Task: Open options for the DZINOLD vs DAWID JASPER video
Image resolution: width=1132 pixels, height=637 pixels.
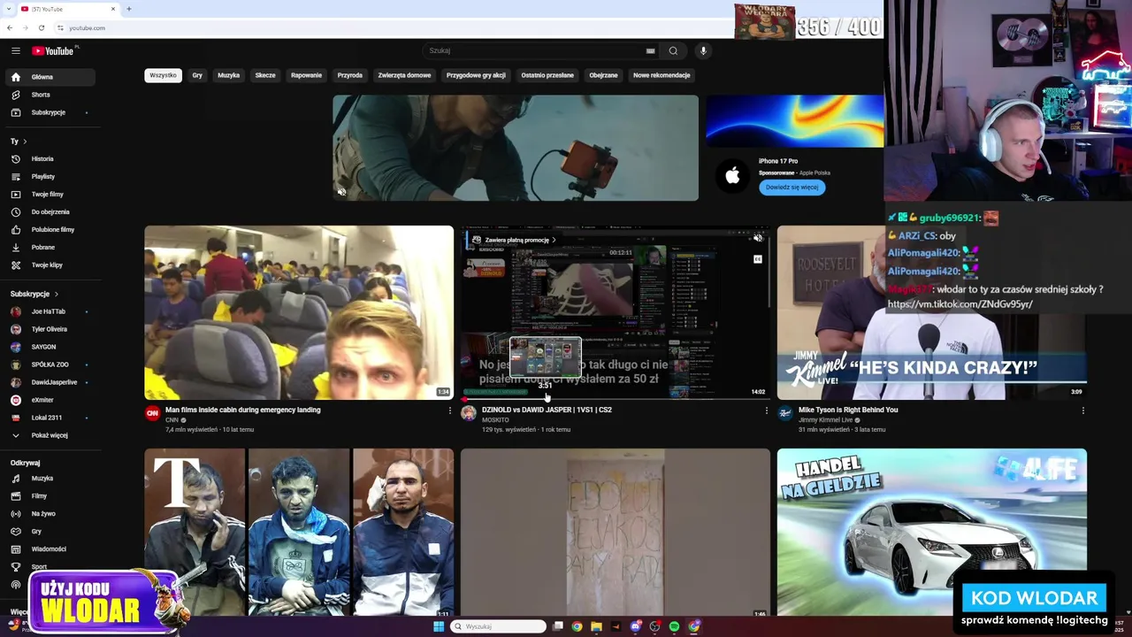Action: pyautogui.click(x=766, y=411)
